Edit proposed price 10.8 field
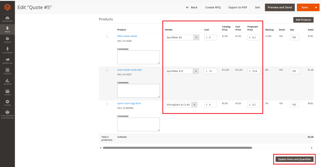This screenshot has width=321, height=167. [x=254, y=71]
